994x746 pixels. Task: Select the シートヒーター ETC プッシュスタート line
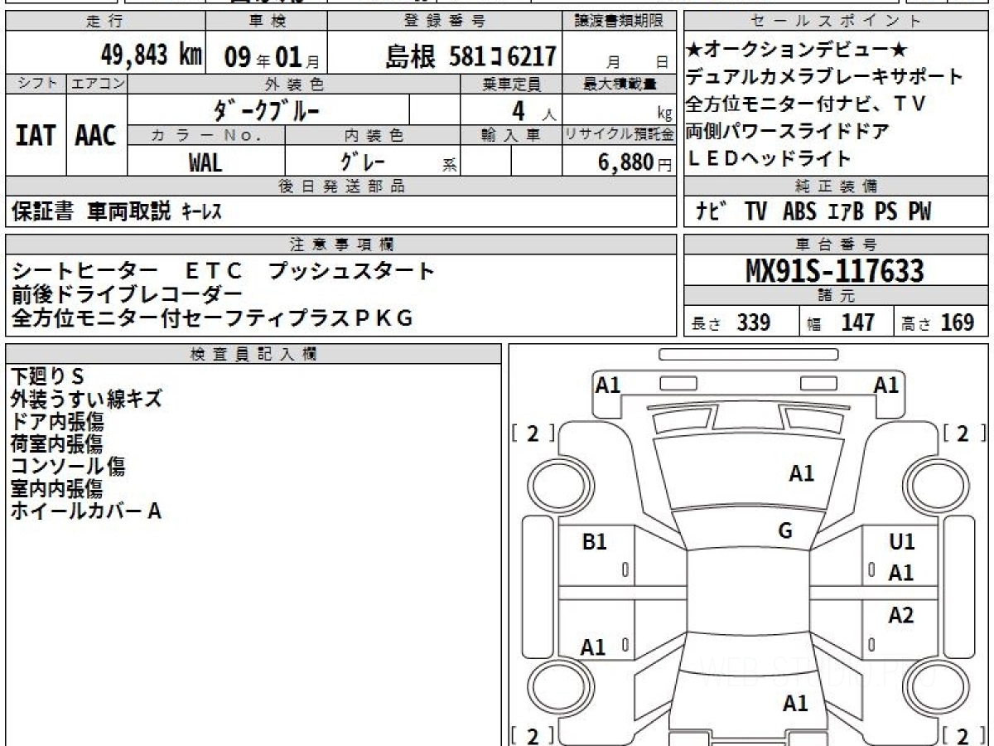(x=224, y=271)
